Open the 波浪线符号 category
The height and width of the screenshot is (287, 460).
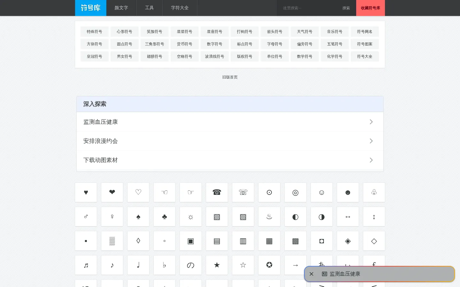click(215, 56)
